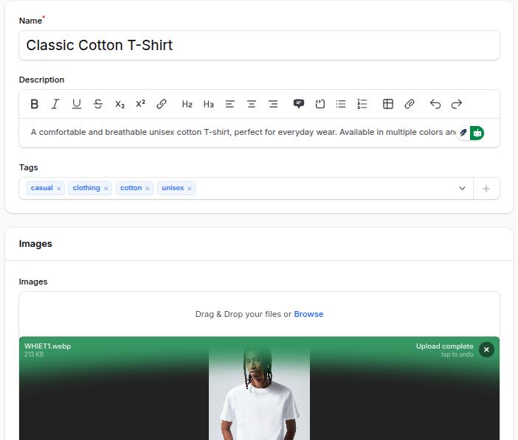Apply subscript formatting
The image size is (518, 440).
[x=120, y=105]
